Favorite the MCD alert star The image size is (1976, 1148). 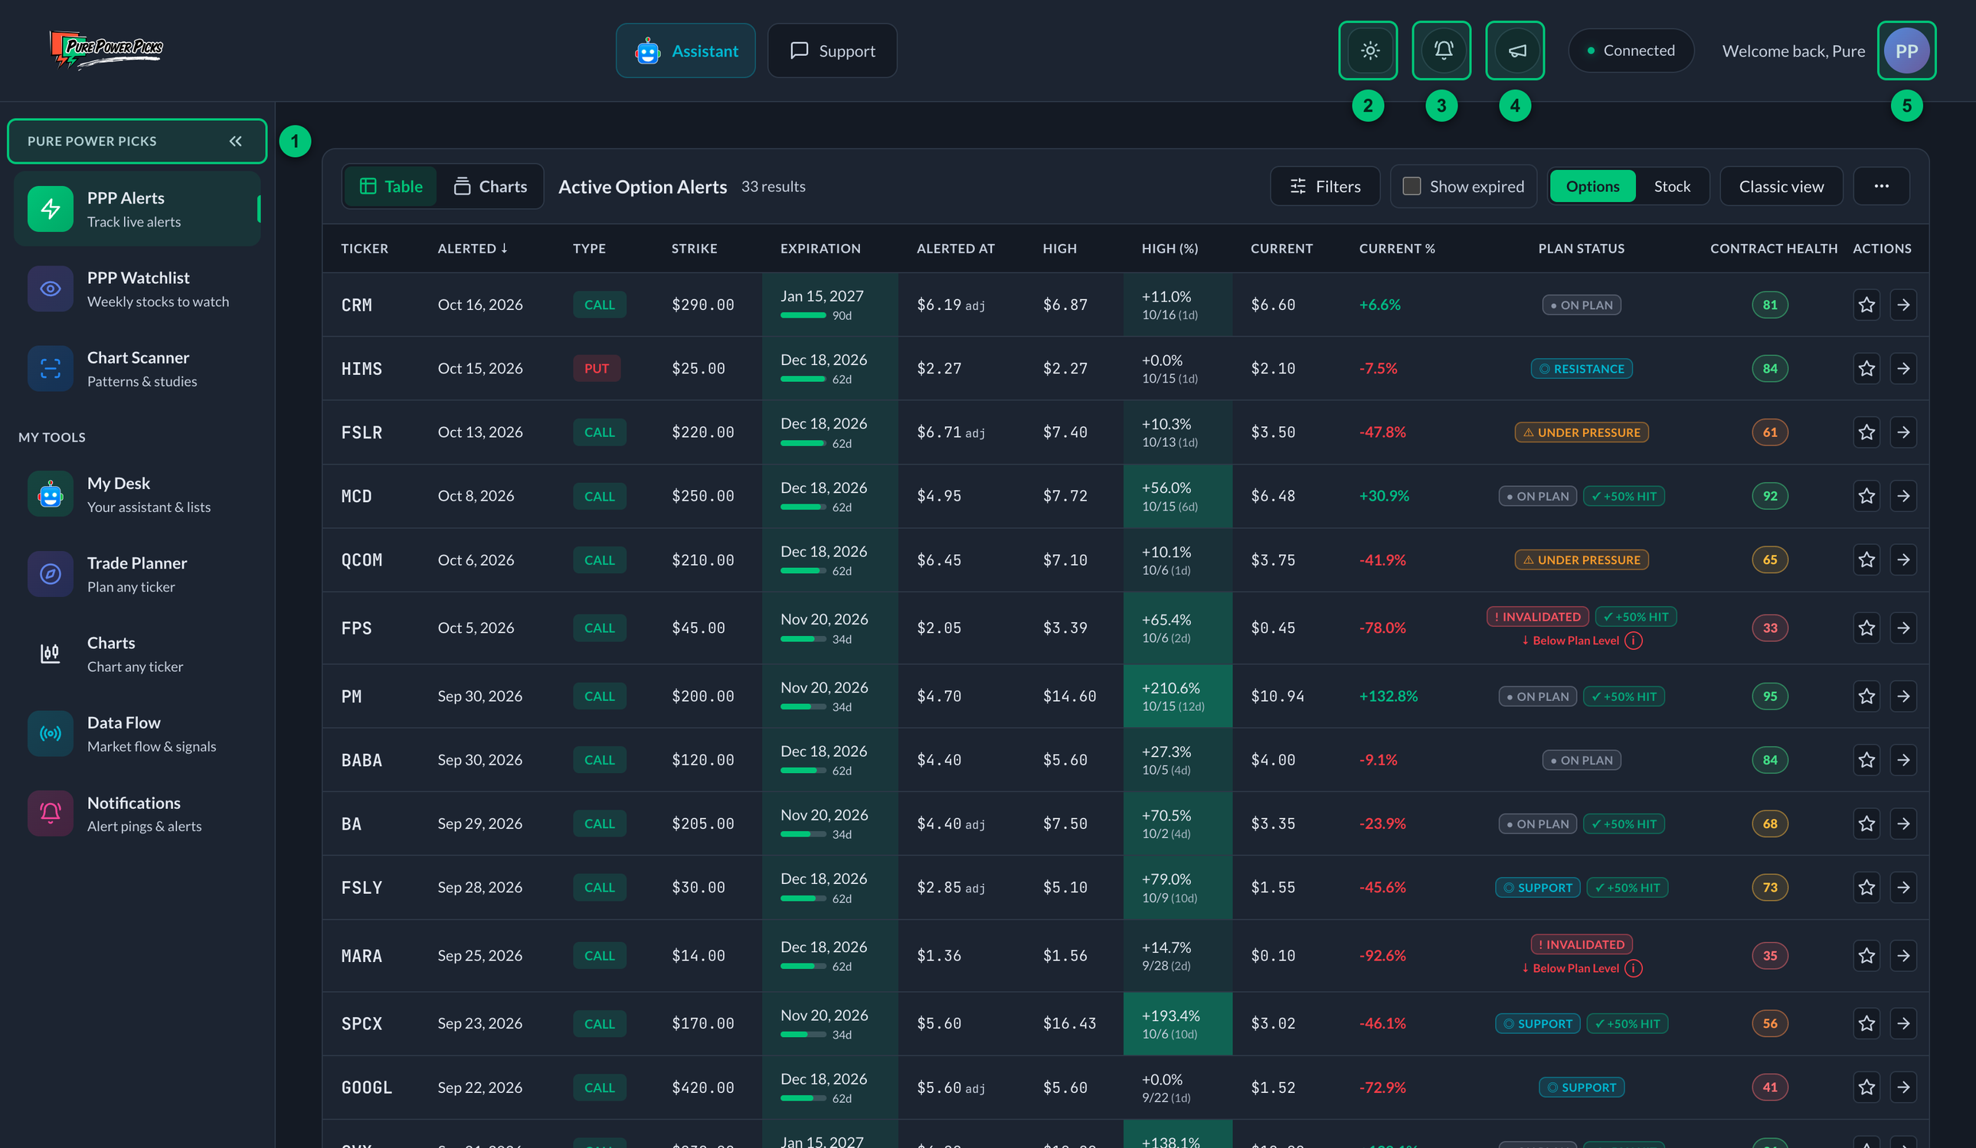[1866, 496]
